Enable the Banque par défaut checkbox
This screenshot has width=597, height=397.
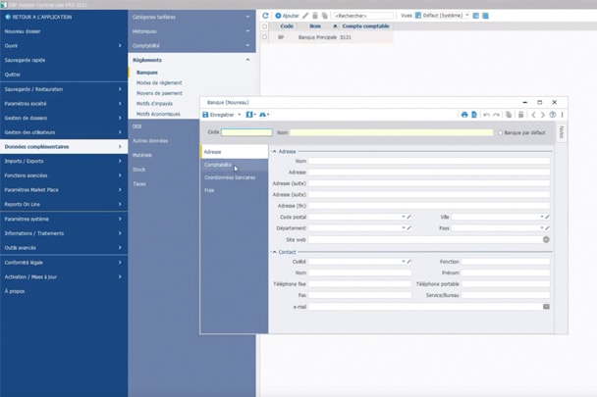coord(500,132)
